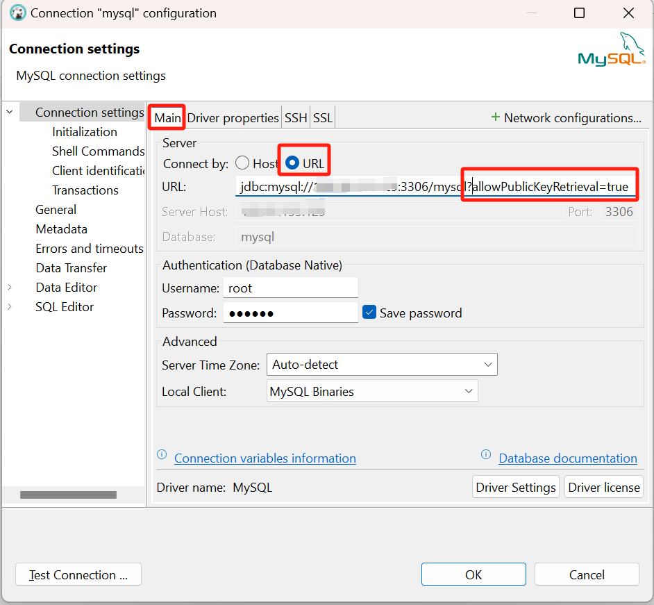Click the Test Connection button
The height and width of the screenshot is (605, 654).
(78, 574)
